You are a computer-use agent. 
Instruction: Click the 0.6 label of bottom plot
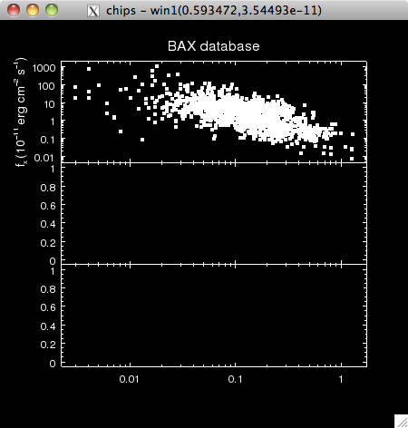pos(48,307)
